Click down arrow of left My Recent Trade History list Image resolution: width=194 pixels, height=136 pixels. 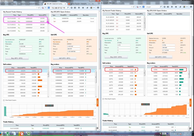(x=48, y=31)
